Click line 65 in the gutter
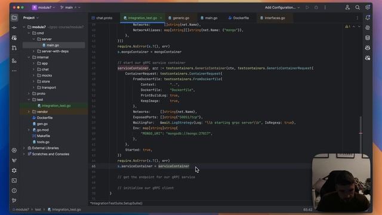 click(94, 166)
